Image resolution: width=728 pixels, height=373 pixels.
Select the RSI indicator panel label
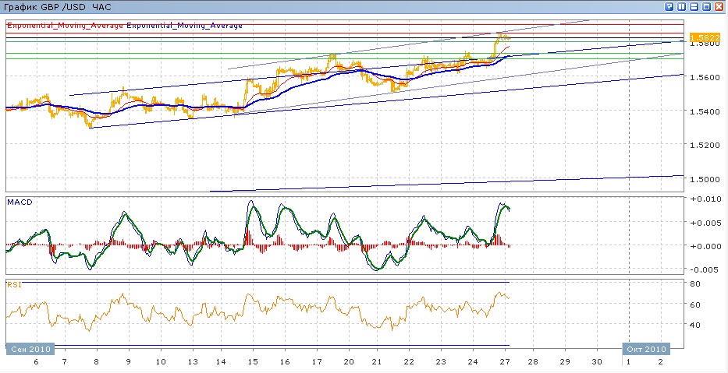(14, 285)
